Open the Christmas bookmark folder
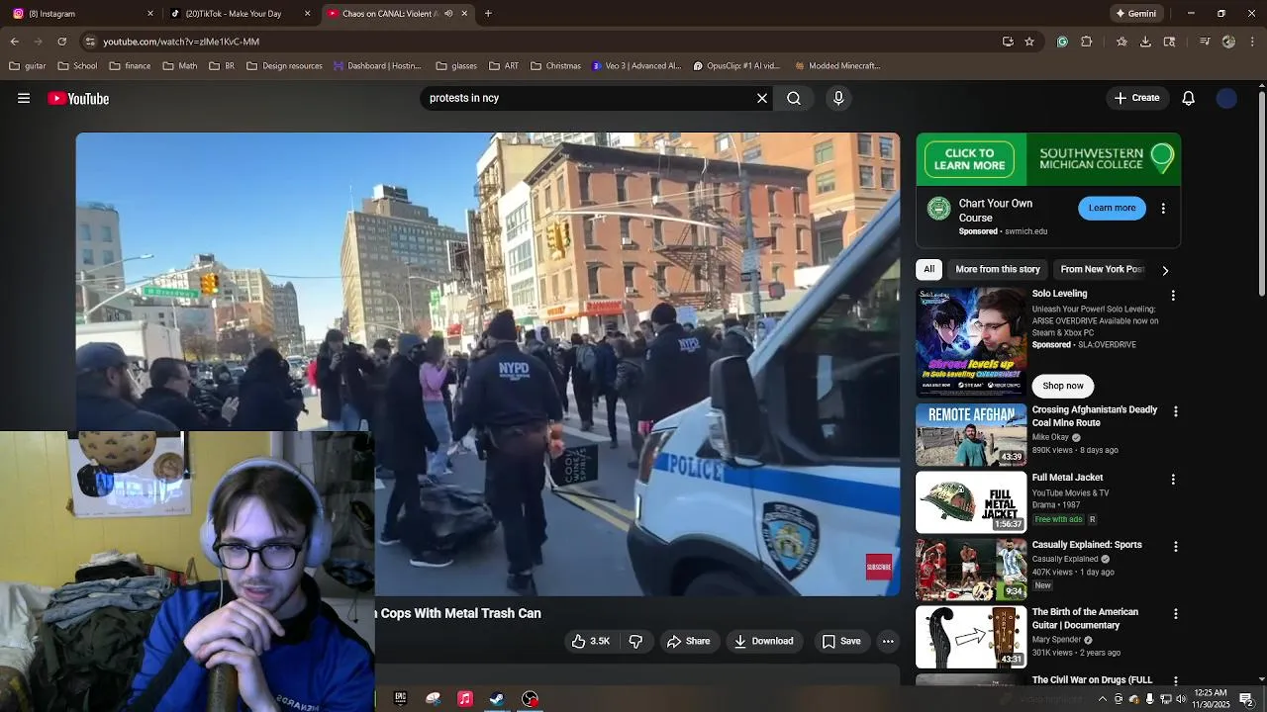This screenshot has height=712, width=1267. coord(555,66)
